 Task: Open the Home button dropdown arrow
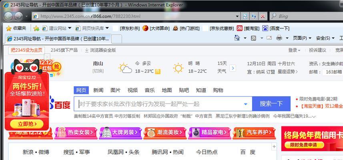245,38
